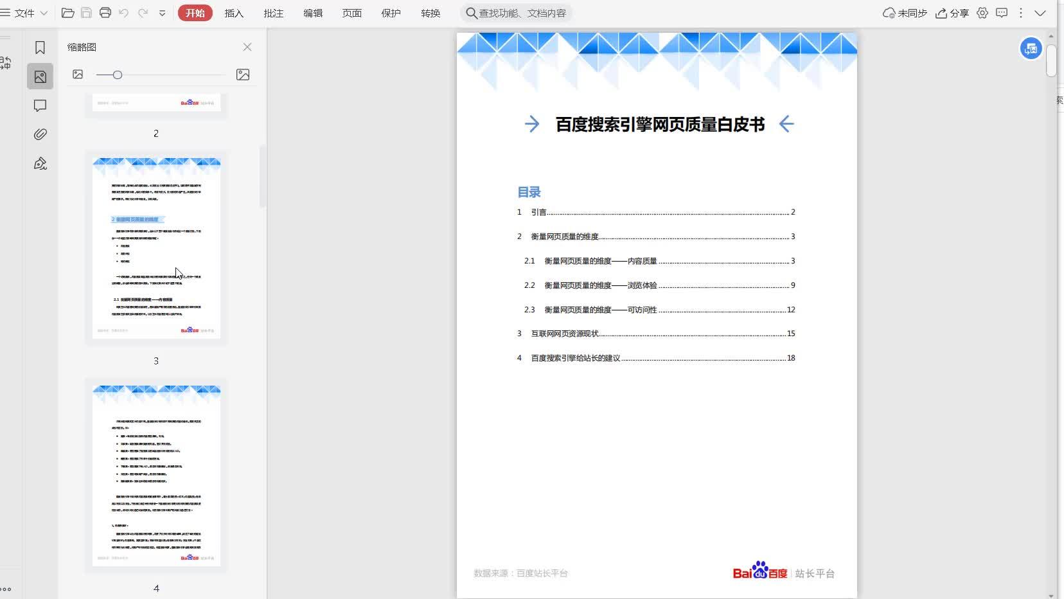Select page 3 thumbnail
Image resolution: width=1064 pixels, height=599 pixels.
(x=156, y=248)
